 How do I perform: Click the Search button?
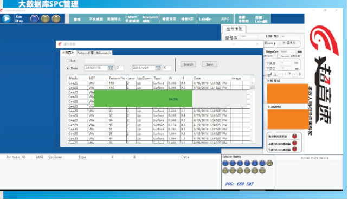[x=188, y=64]
